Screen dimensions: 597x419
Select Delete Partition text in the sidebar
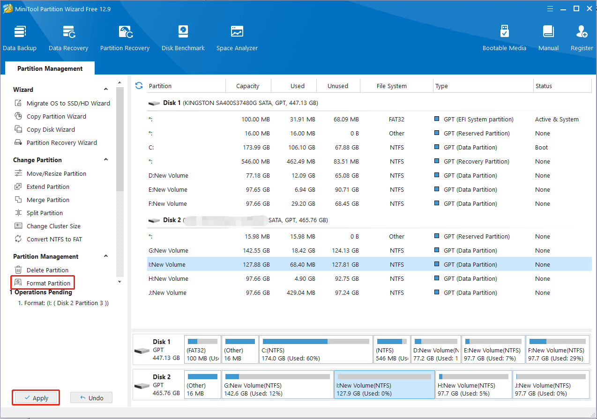47,270
